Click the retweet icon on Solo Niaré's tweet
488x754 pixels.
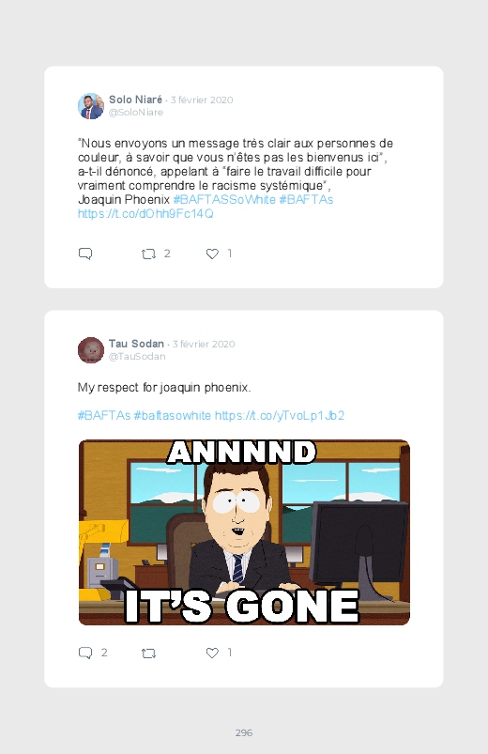pyautogui.click(x=148, y=254)
